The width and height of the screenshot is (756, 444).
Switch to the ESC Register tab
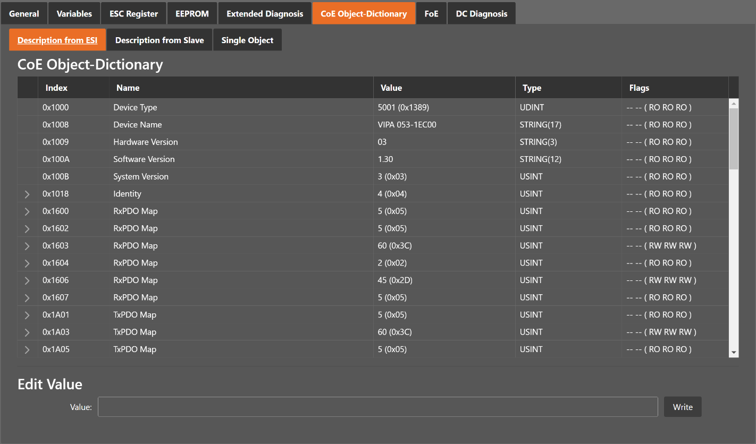(134, 14)
